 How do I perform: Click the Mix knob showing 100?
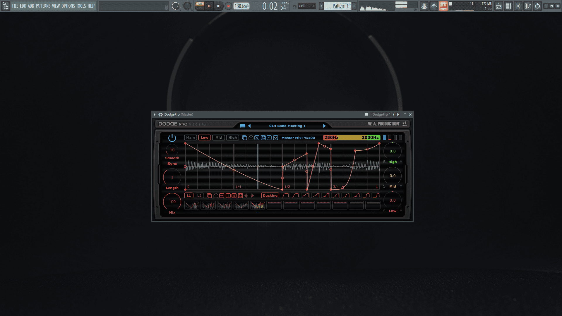172,202
